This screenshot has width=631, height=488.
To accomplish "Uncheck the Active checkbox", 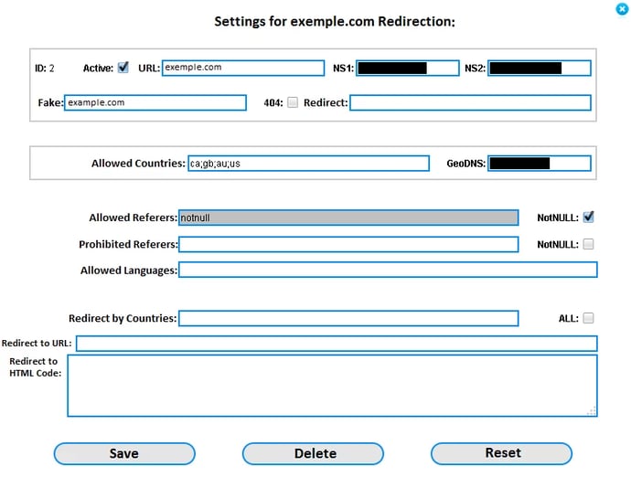I will [123, 67].
